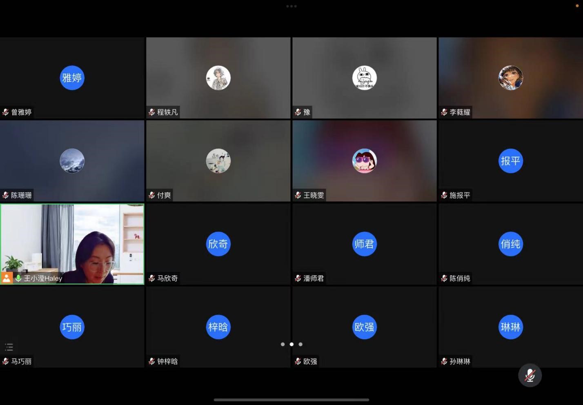The height and width of the screenshot is (405, 583).
Task: Open 王晓雯's cartoon sunglasses avatar
Action: pyautogui.click(x=364, y=161)
